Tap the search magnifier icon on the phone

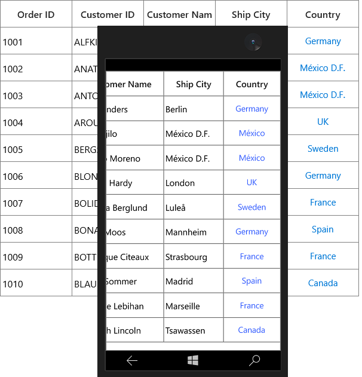click(254, 360)
